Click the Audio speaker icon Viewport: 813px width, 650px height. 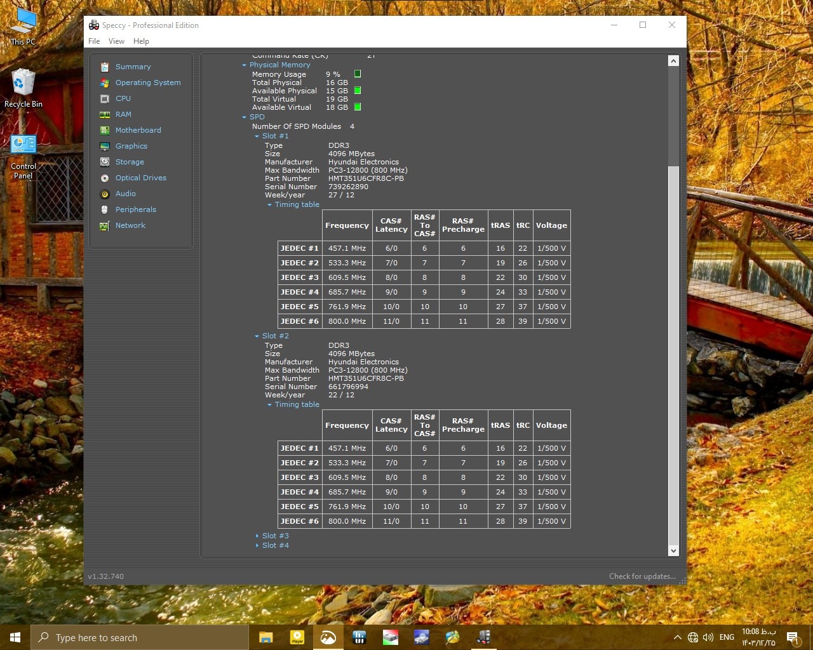point(105,194)
